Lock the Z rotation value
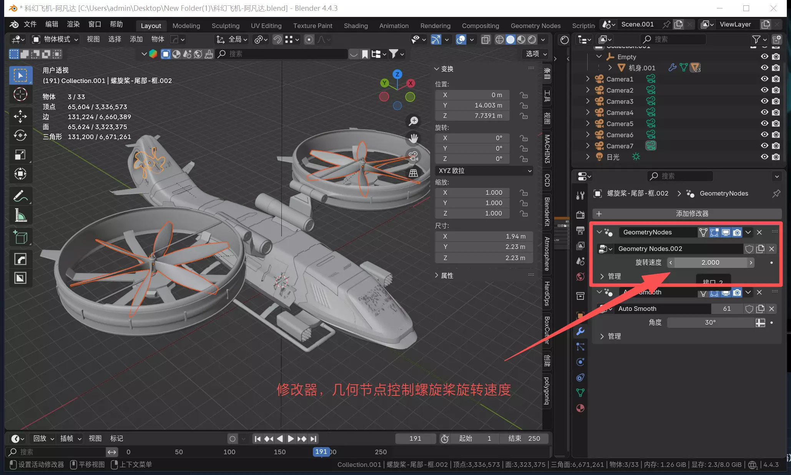This screenshot has height=475, width=791. coord(523,159)
